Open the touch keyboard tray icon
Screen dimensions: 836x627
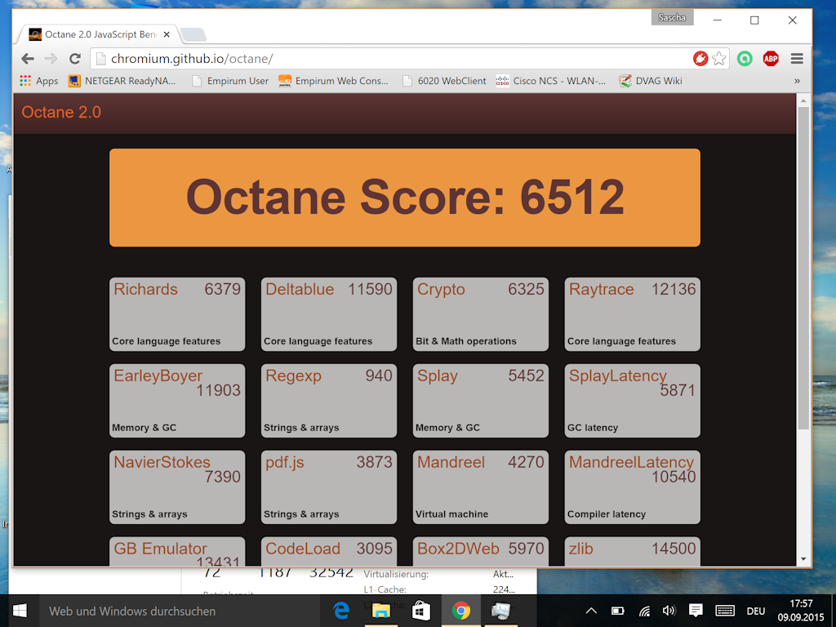click(x=725, y=611)
